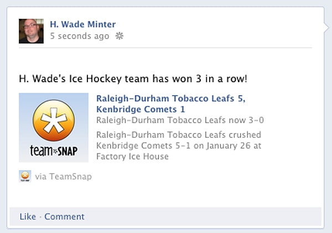Click the "5-1 on January 26" description line
The height and width of the screenshot is (233, 332).
pyautogui.click(x=178, y=146)
